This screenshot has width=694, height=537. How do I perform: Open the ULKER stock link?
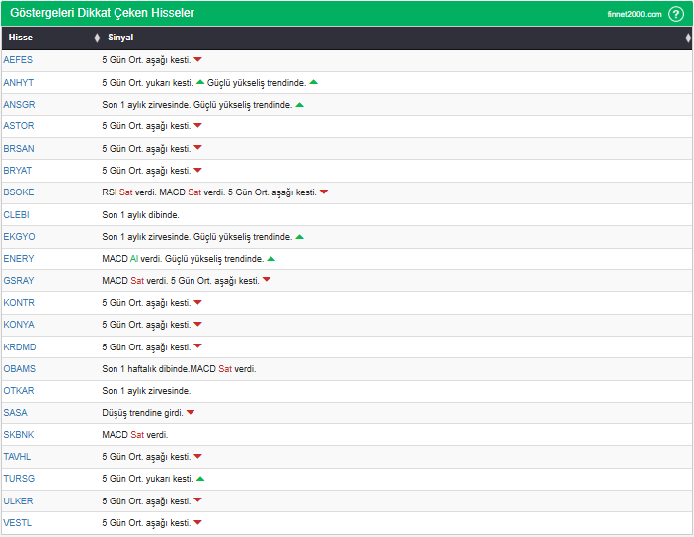point(18,500)
